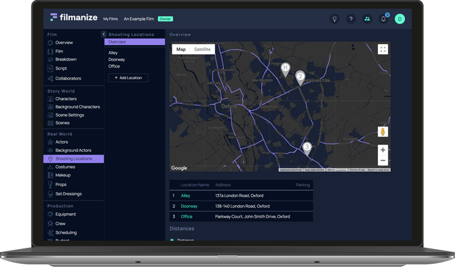Click map marker H
Screen dimensions: 455x267
click(285, 69)
